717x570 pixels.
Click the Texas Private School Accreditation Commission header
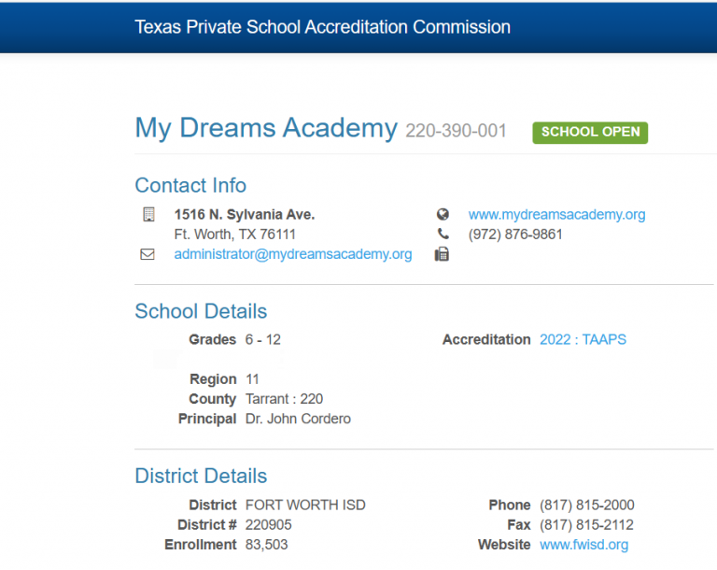tap(322, 27)
